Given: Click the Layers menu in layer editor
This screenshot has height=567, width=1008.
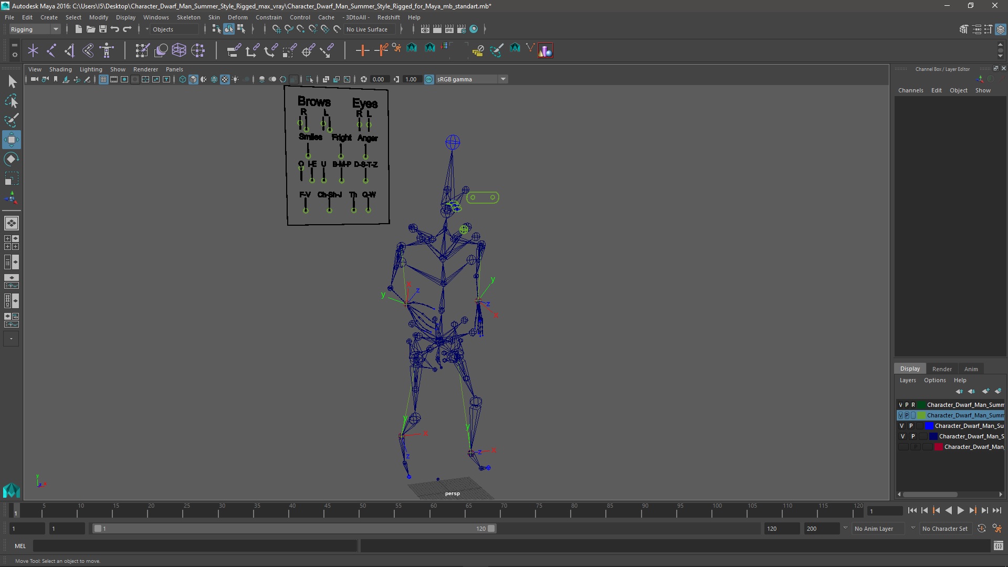Looking at the screenshot, I should 907,380.
